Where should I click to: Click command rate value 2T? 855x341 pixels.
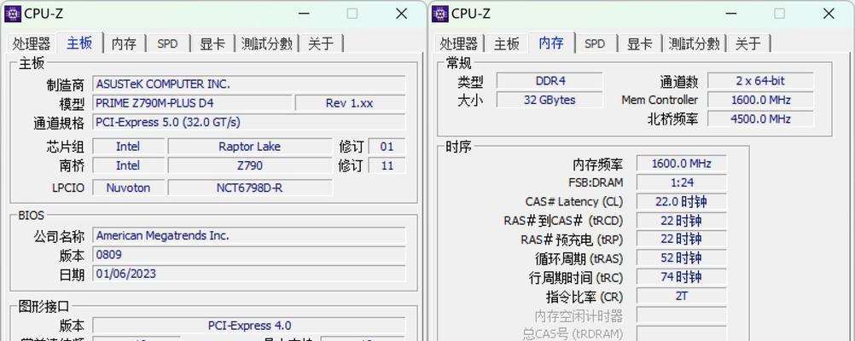pyautogui.click(x=682, y=297)
